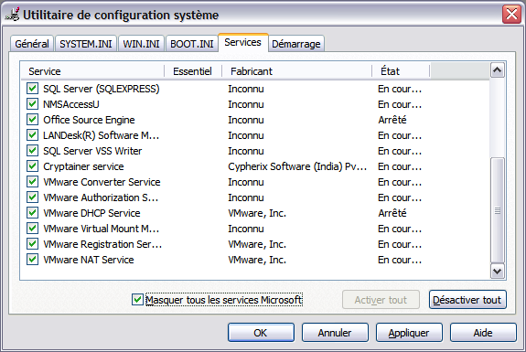Sort by the État column header

(401, 71)
